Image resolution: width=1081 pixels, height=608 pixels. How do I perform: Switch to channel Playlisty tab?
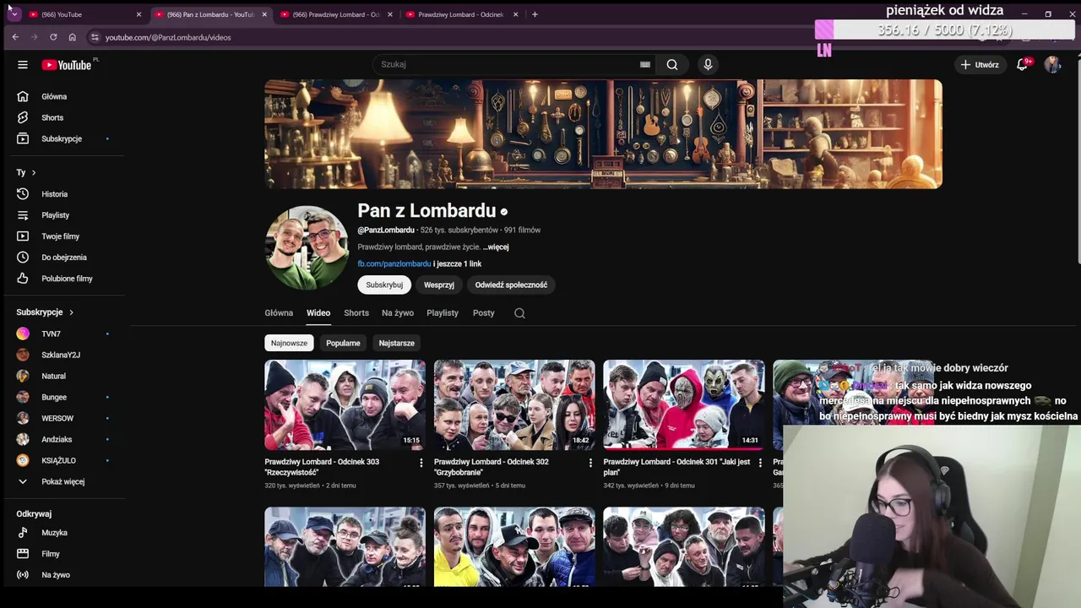pyautogui.click(x=443, y=313)
